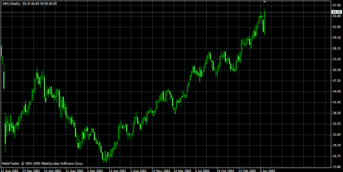Screen dimensions: 343x172
Task: Click the 66.00 current price tag
Action: point(337,12)
